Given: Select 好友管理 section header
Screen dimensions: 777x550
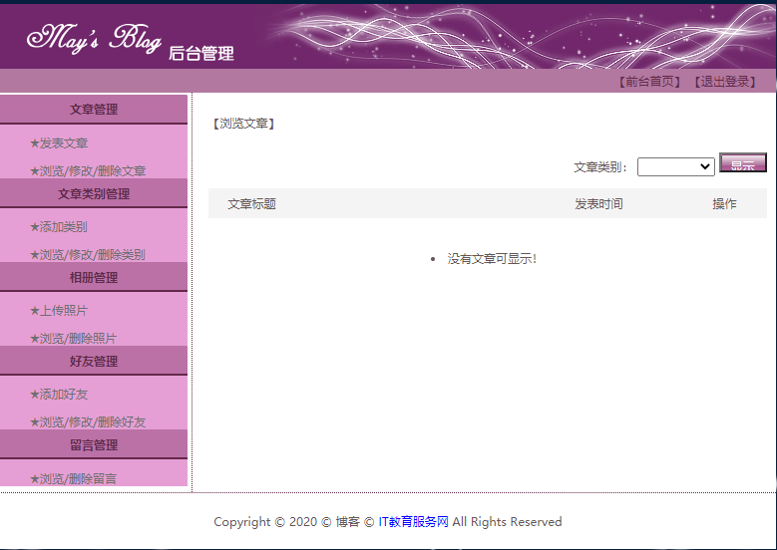Looking at the screenshot, I should pos(94,361).
